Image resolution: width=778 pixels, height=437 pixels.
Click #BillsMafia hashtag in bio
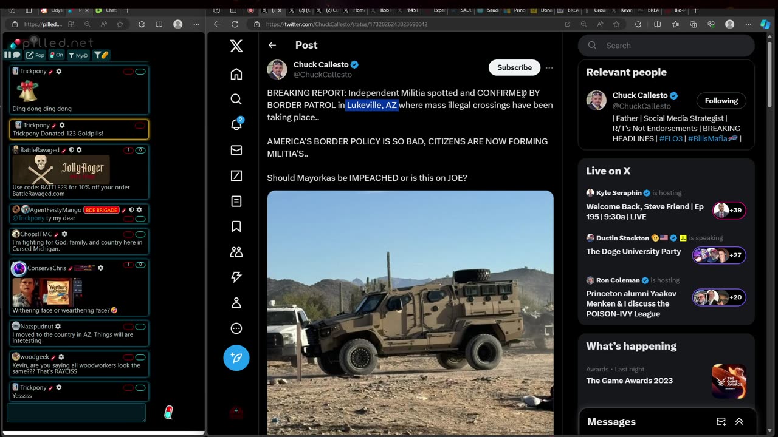click(x=713, y=139)
